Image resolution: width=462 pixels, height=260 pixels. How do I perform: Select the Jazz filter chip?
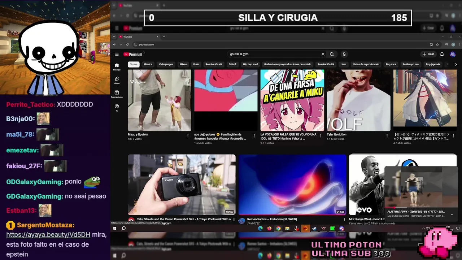[344, 64]
